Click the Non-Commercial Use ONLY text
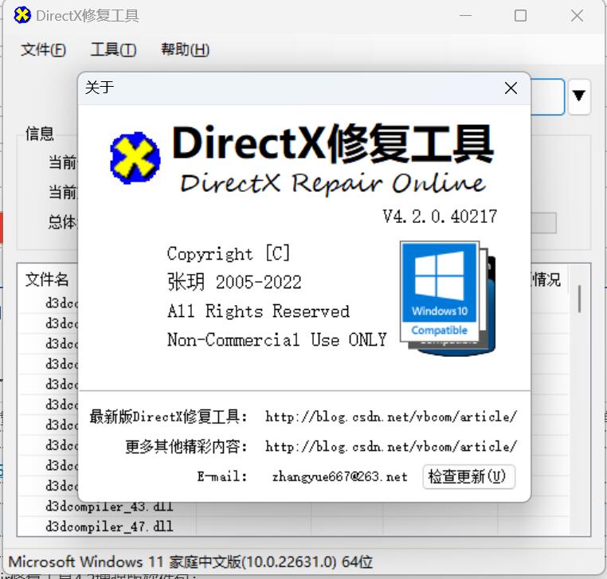 click(x=276, y=340)
